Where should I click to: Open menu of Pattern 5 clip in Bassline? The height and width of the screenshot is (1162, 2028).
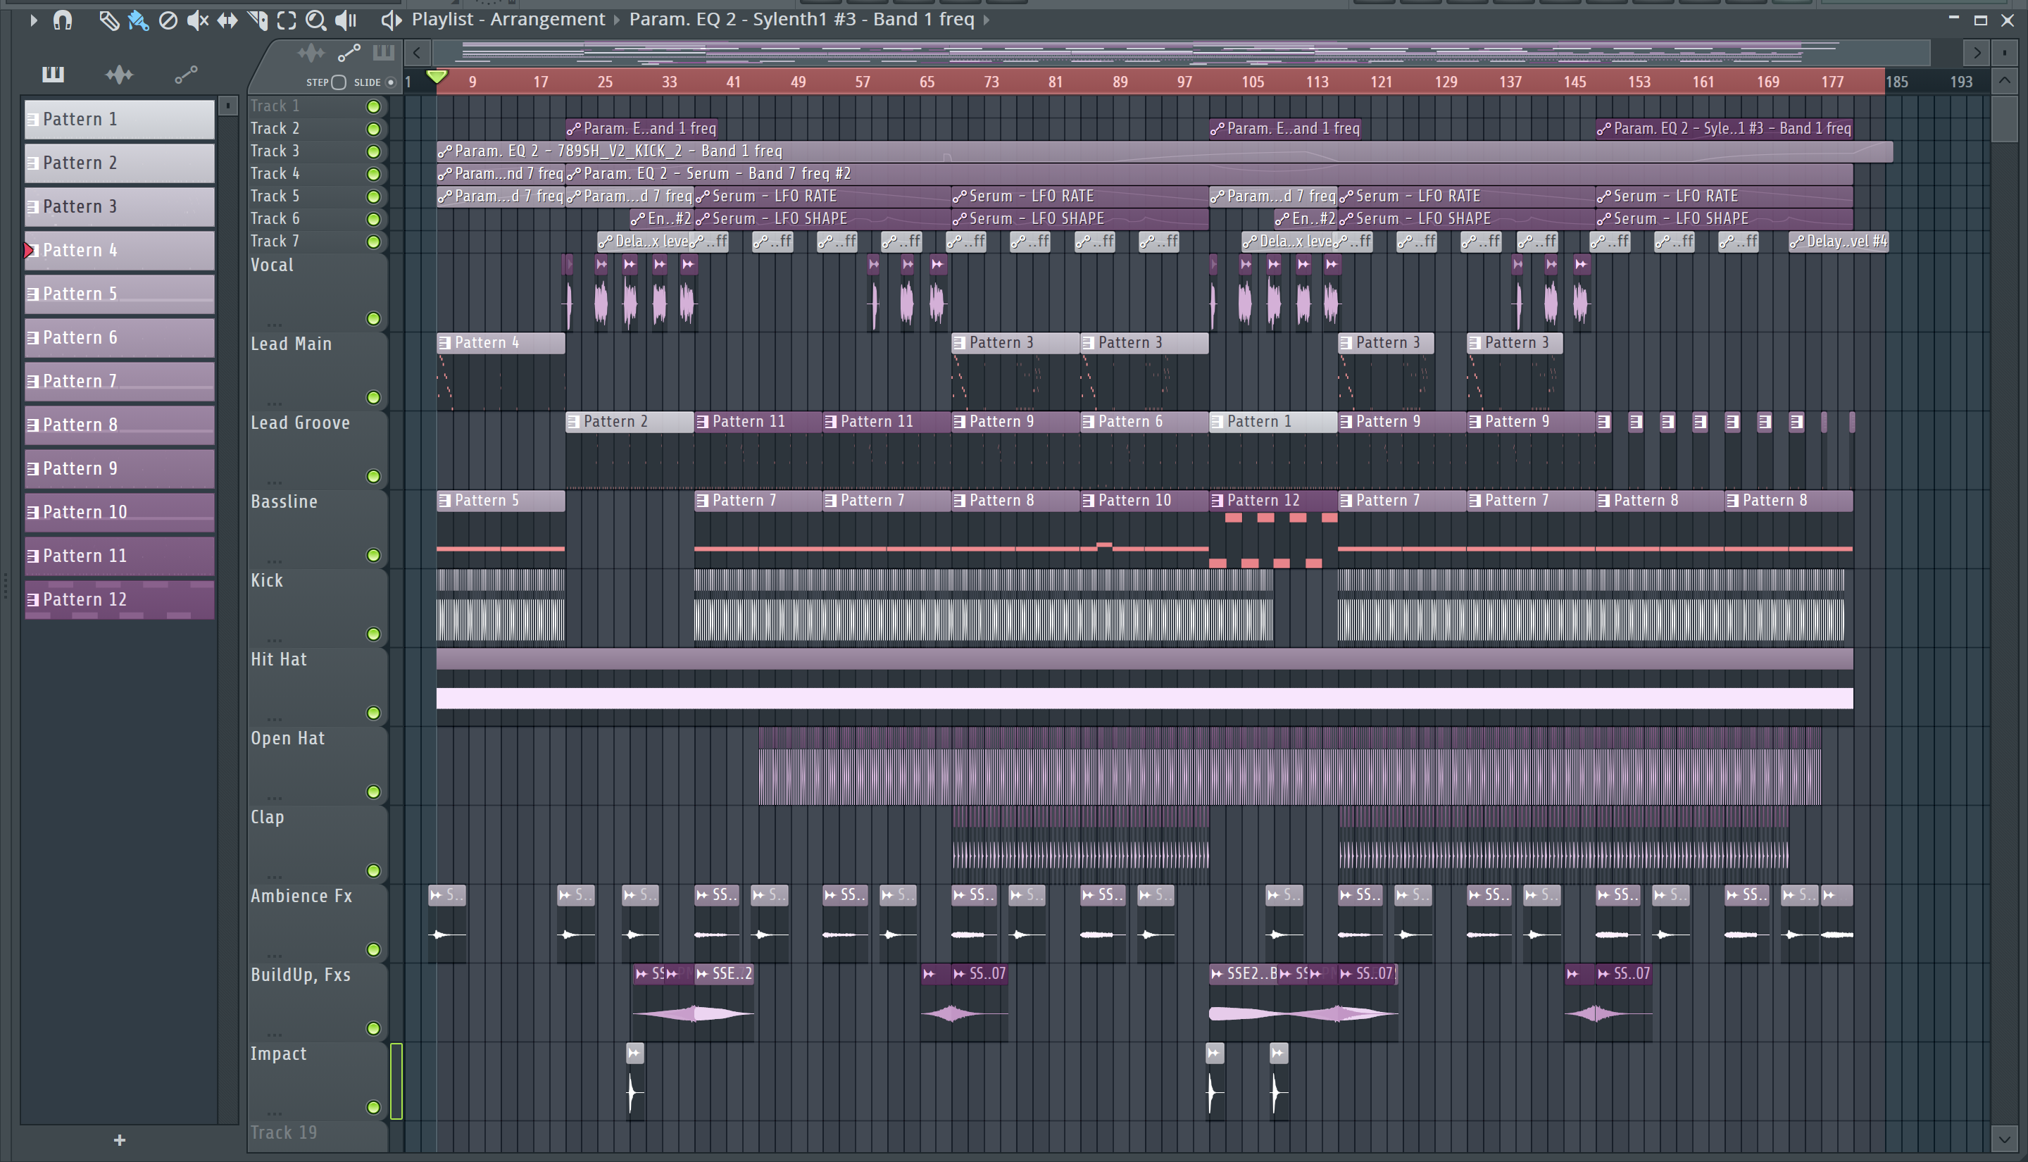444,501
